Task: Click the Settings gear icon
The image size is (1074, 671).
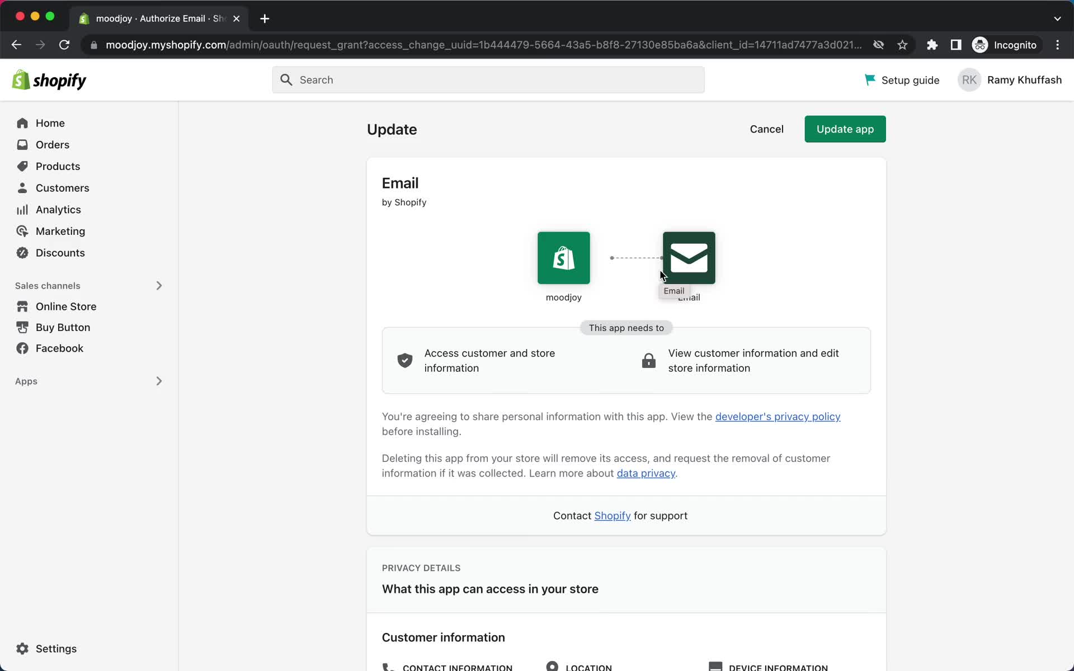Action: click(22, 649)
